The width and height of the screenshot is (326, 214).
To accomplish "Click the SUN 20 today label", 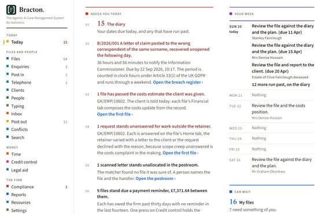I will click(235, 29).
